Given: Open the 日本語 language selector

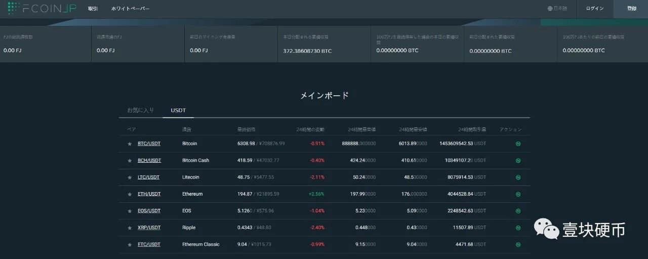Looking at the screenshot, I should 557,9.
